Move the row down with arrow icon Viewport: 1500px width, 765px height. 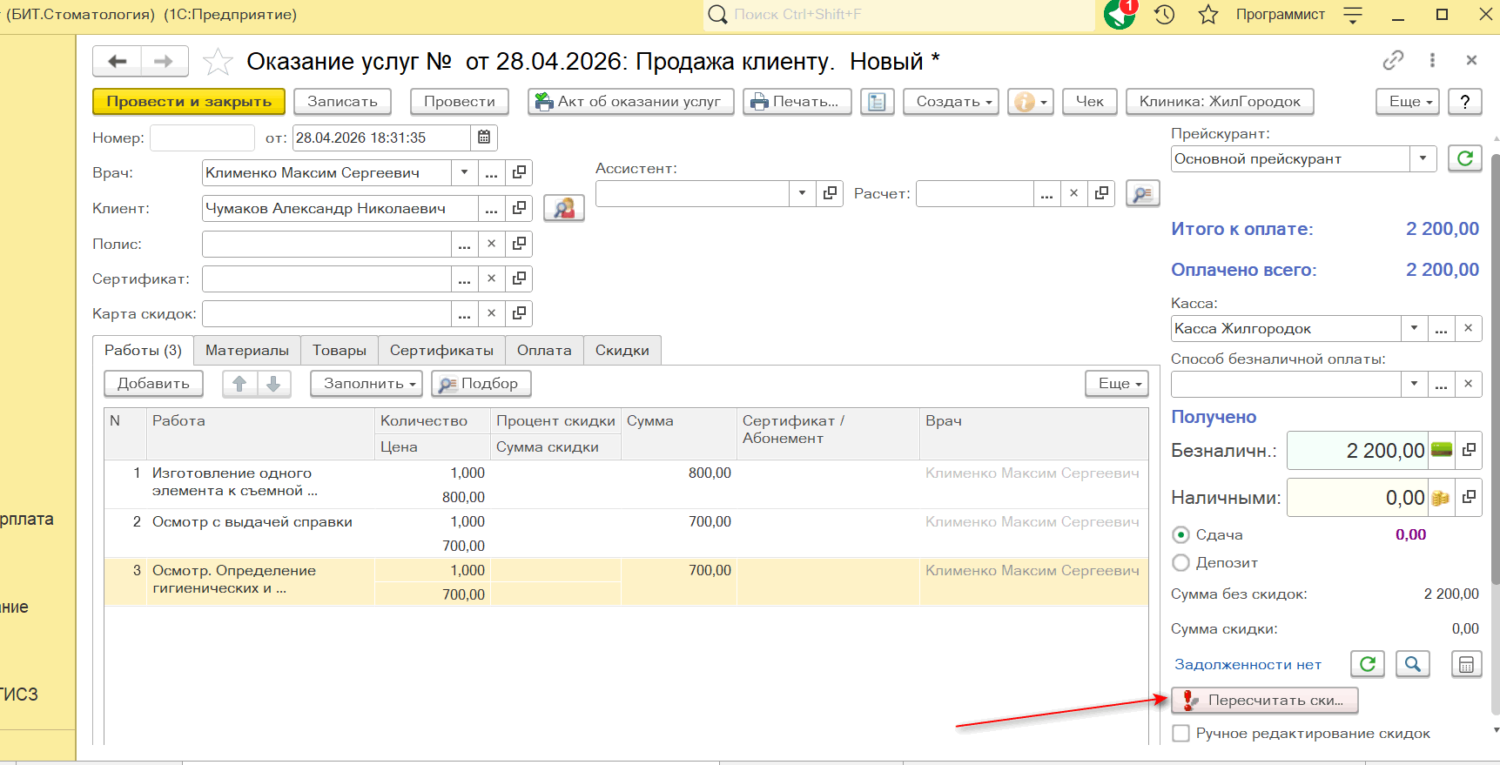click(273, 384)
